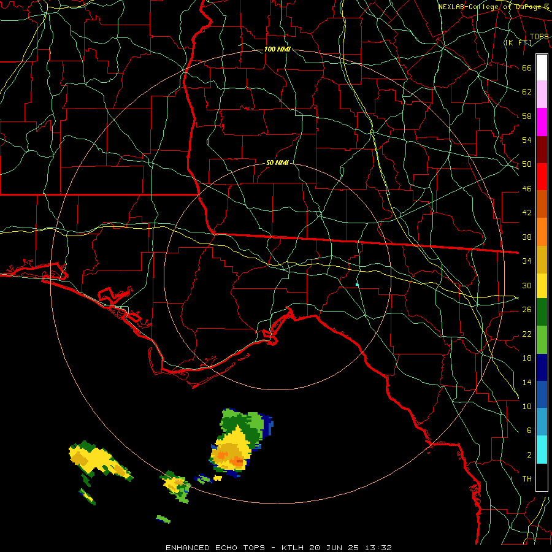Click the legend value 26
Viewport: 552px width, 552px height.
click(x=527, y=310)
